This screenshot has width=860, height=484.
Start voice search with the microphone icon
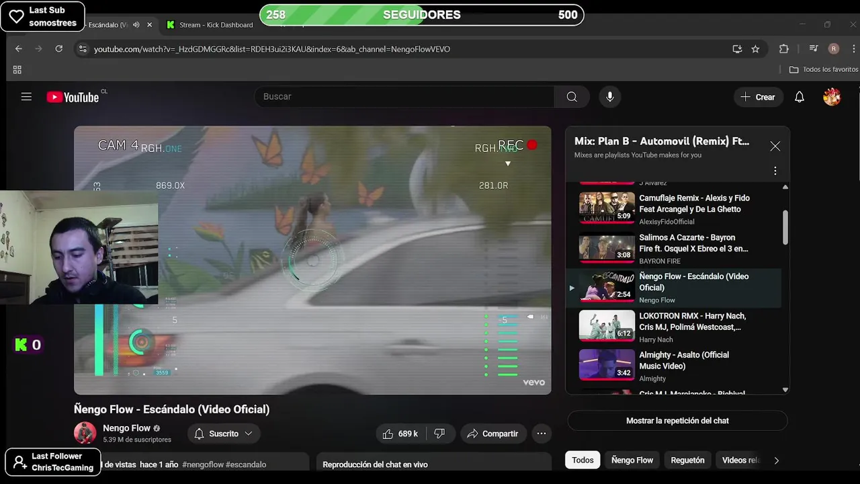[x=609, y=97]
